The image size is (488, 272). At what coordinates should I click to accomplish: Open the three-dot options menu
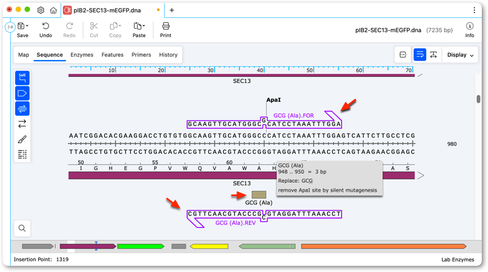tap(474, 10)
